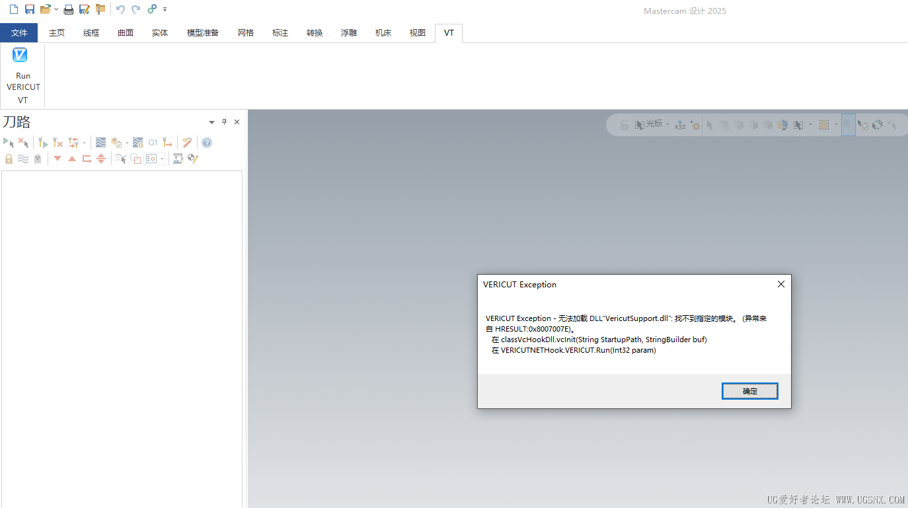Expand the dropdown beside the tan dashed rectangle
Viewport: 908px width, 508px height.
pos(836,124)
